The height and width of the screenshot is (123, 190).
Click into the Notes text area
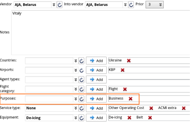pyautogui.click(x=101, y=33)
